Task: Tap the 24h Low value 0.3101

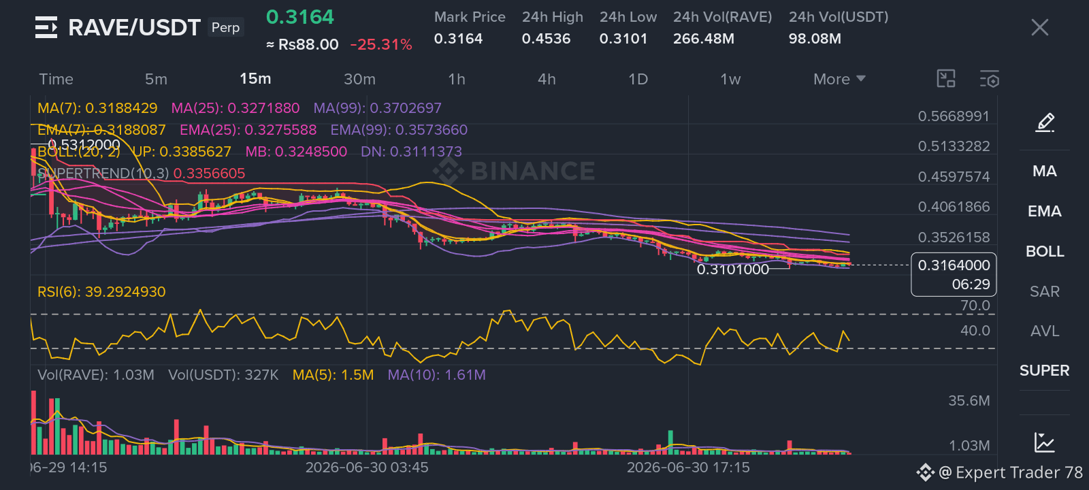Action: coord(623,39)
